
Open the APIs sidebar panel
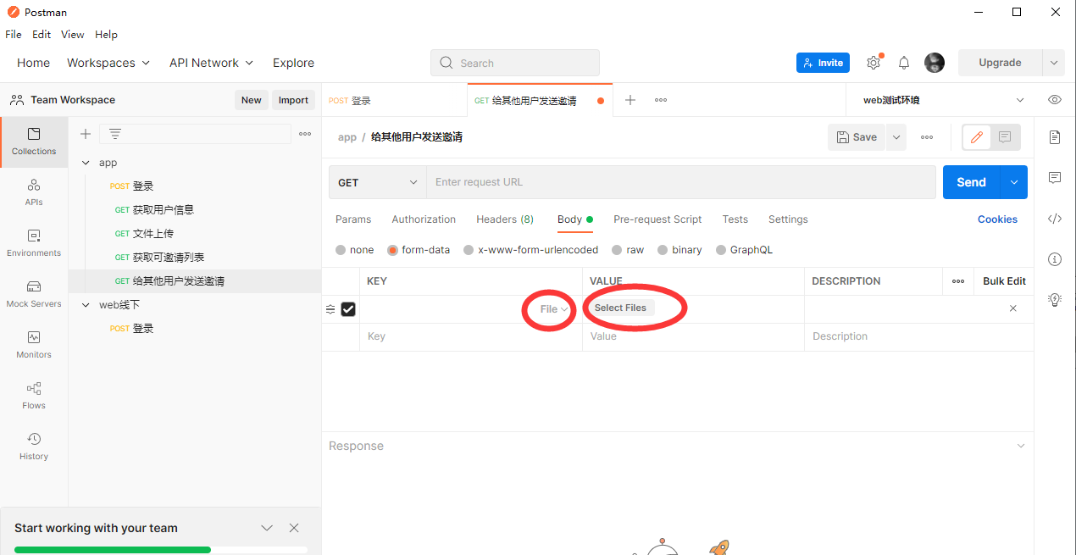tap(34, 192)
